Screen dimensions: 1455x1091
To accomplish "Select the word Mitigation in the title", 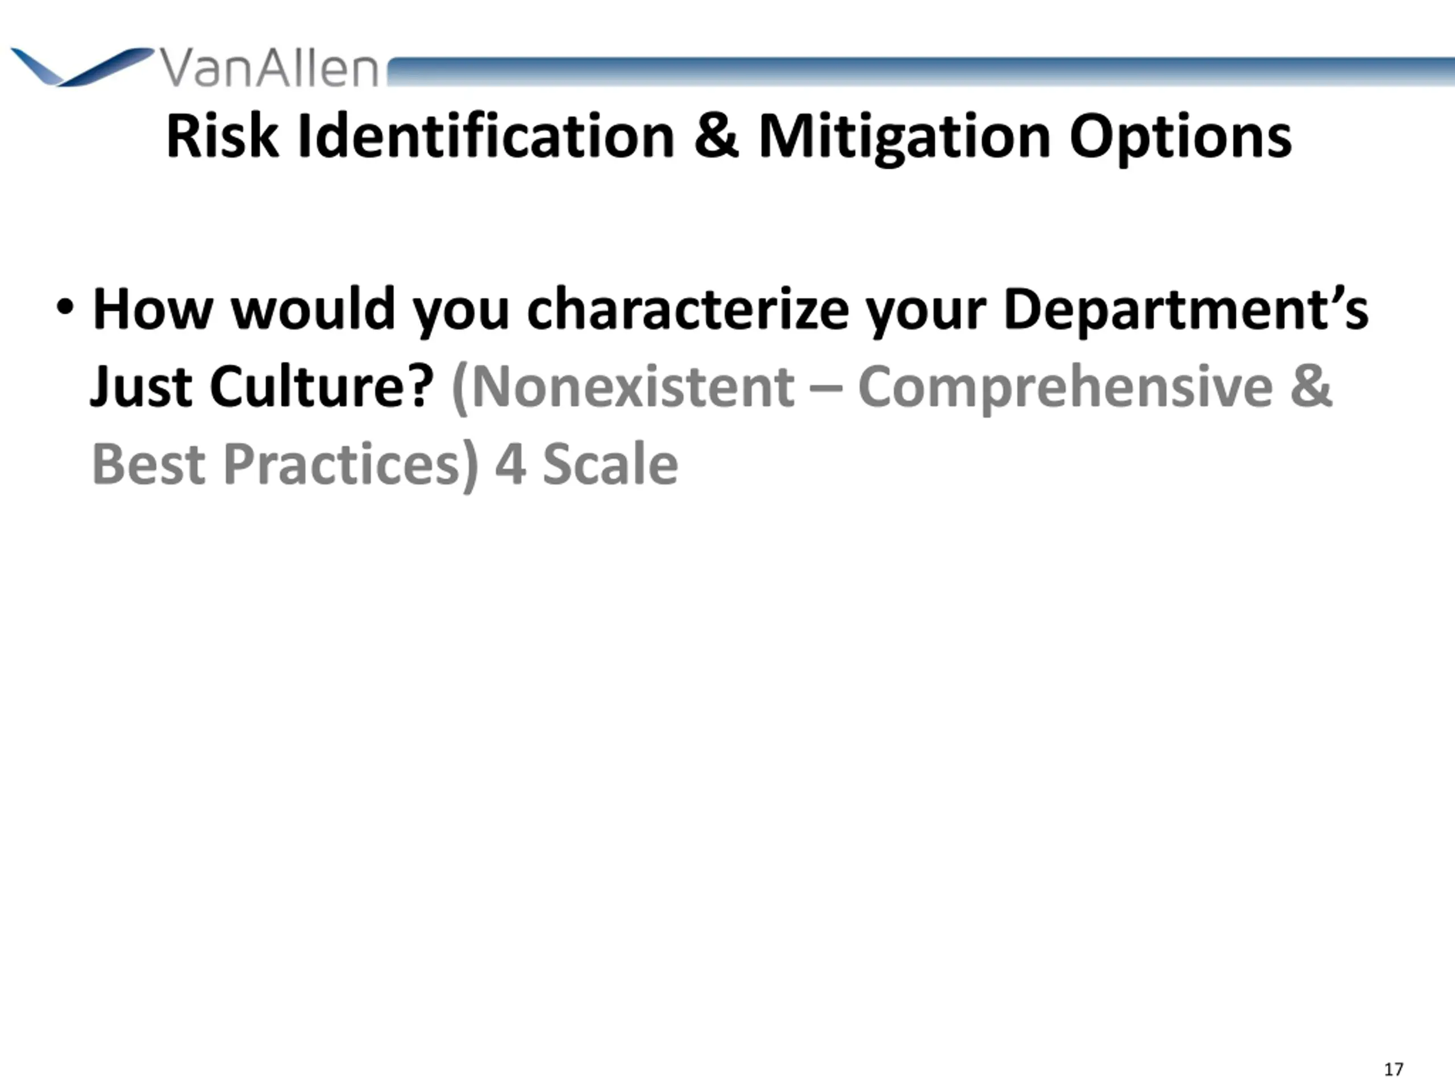I will [904, 138].
